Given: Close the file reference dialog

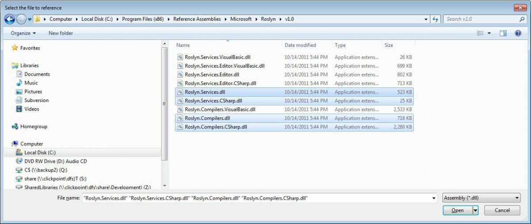Looking at the screenshot, I should (519, 8).
